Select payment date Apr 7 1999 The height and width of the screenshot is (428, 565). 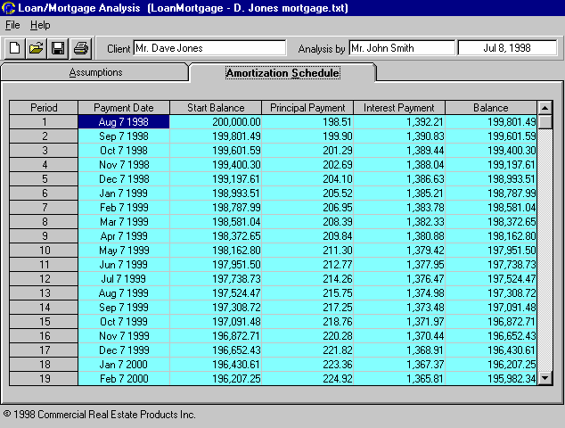point(124,236)
